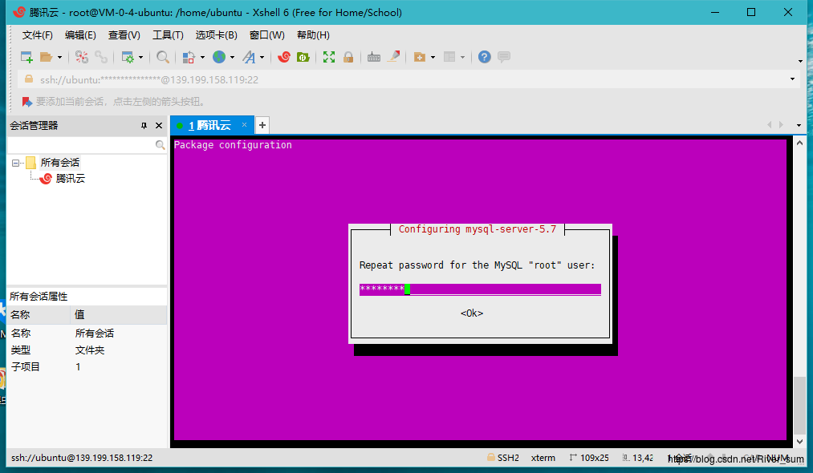Close the 腾讯云 tab with its x
The image size is (813, 473).
(x=244, y=125)
